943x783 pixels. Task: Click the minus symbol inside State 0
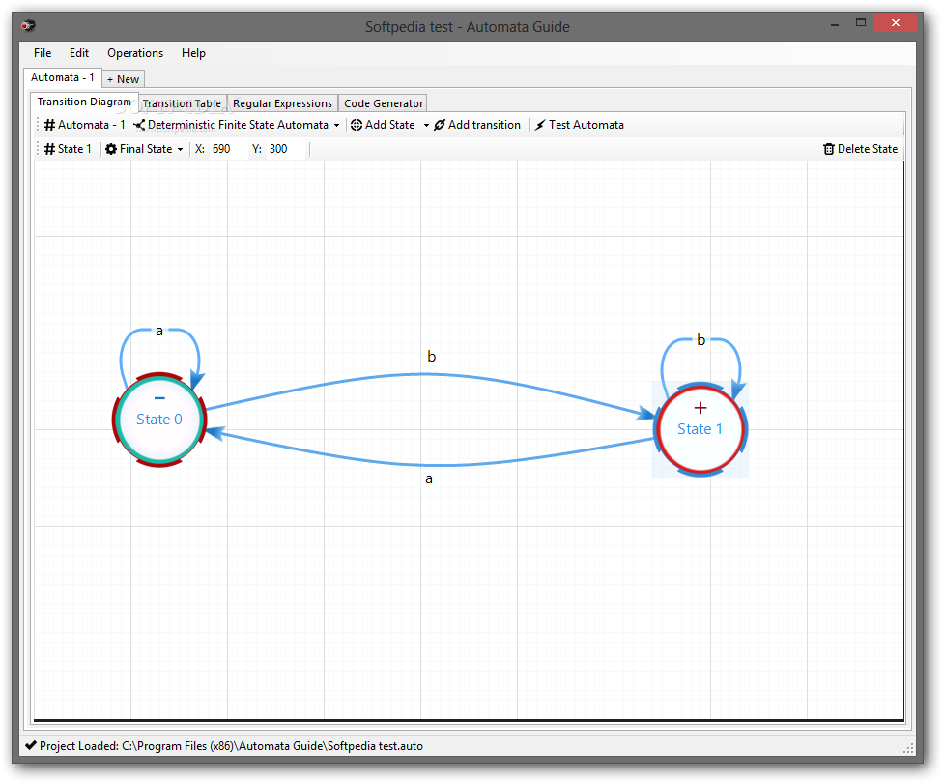[x=159, y=398]
